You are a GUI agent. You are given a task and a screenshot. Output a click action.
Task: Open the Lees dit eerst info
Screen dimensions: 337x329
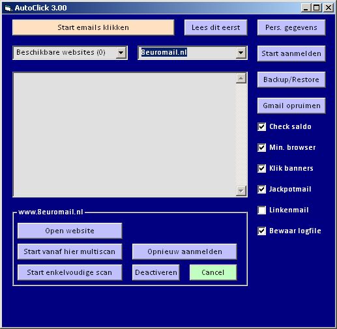[x=216, y=27]
